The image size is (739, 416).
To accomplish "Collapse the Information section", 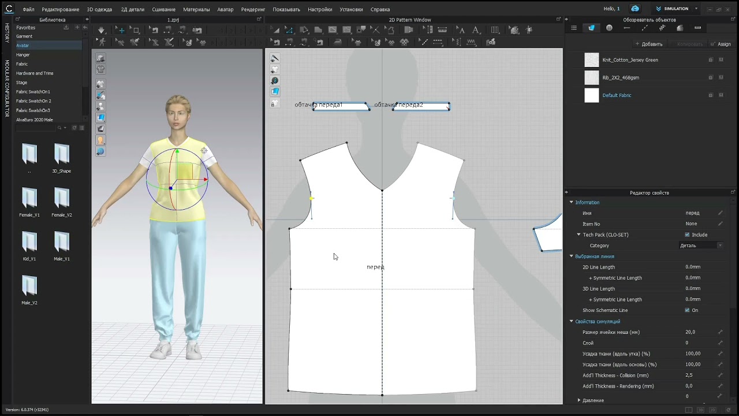I will pos(572,202).
